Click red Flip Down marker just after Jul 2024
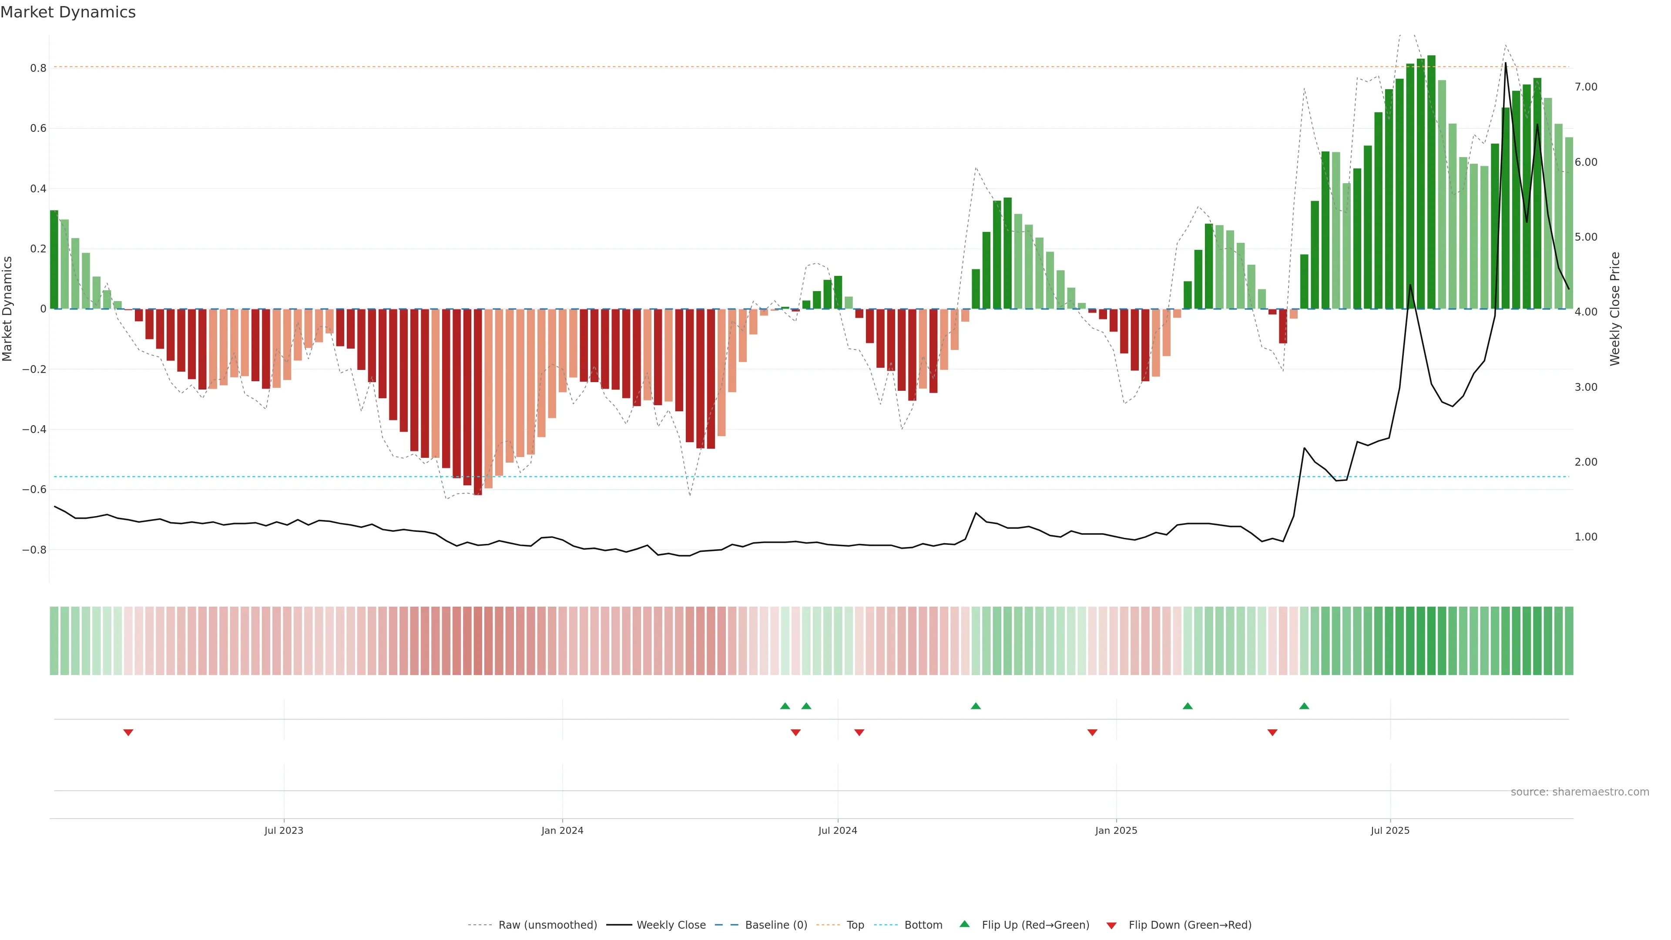Screen dimensions: 1671x940 coord(859,732)
